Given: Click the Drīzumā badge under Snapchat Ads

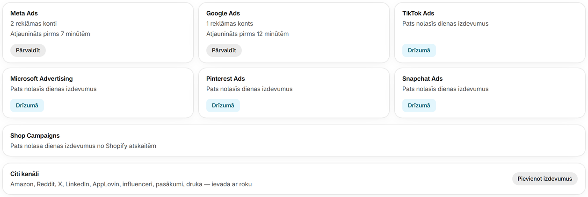Looking at the screenshot, I should click(x=419, y=106).
